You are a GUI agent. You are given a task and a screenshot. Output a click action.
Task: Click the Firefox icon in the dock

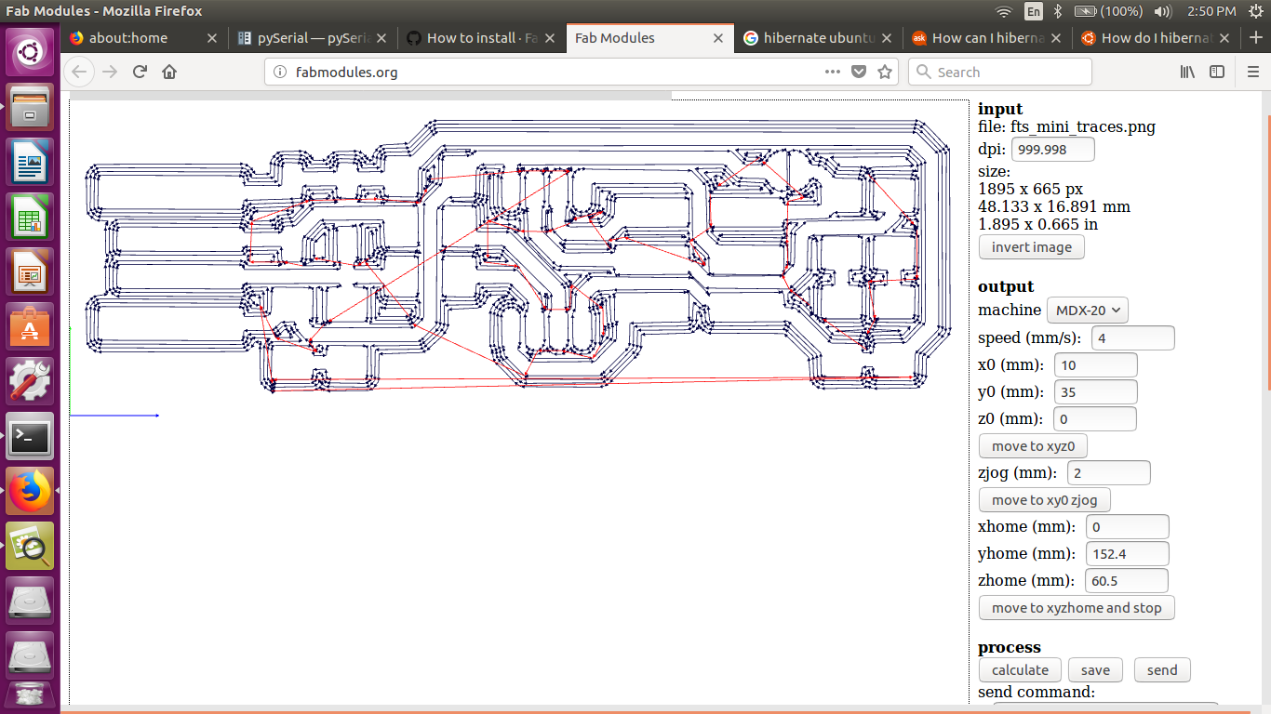31,491
